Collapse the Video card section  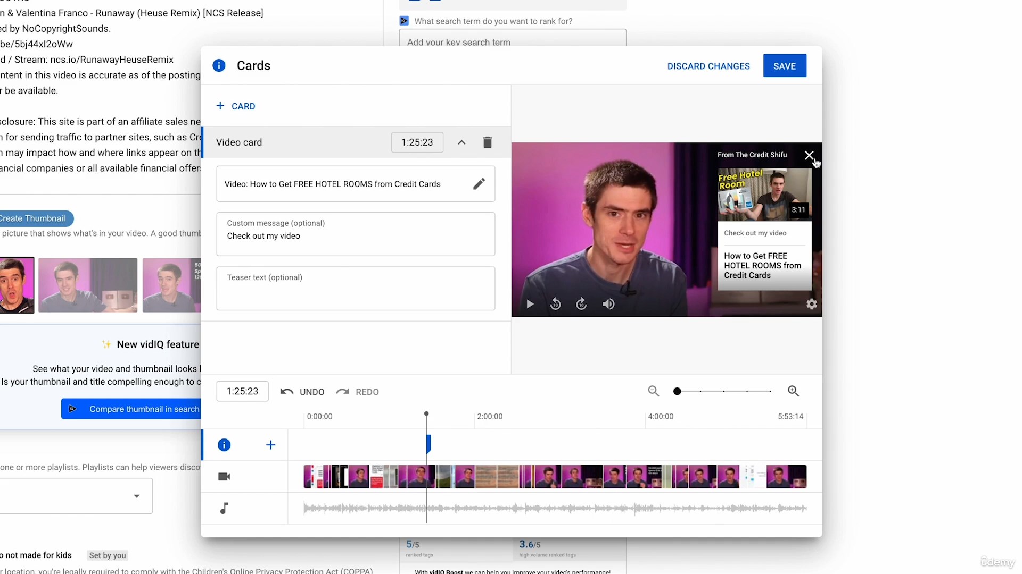[461, 142]
